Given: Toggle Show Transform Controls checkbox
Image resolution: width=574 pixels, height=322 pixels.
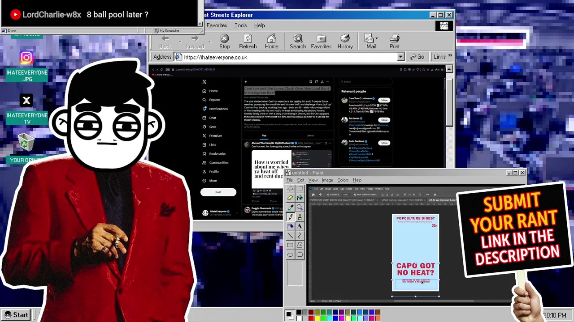Looking at the screenshot, I should point(356,195).
